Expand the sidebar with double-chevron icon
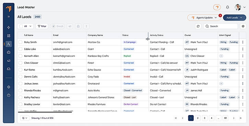 pos(9,17)
